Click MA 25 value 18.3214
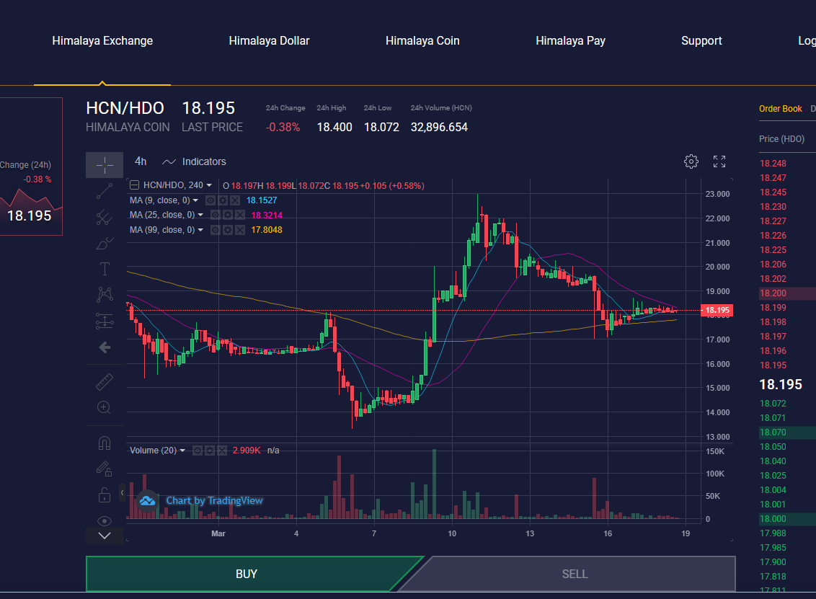Viewport: 816px width, 599px height. coord(267,215)
